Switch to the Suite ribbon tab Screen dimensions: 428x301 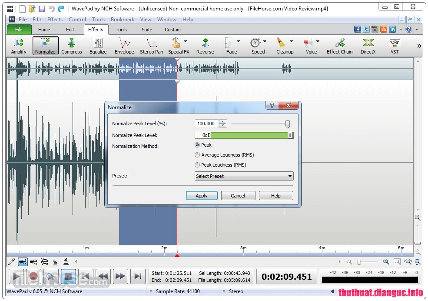[x=147, y=30]
